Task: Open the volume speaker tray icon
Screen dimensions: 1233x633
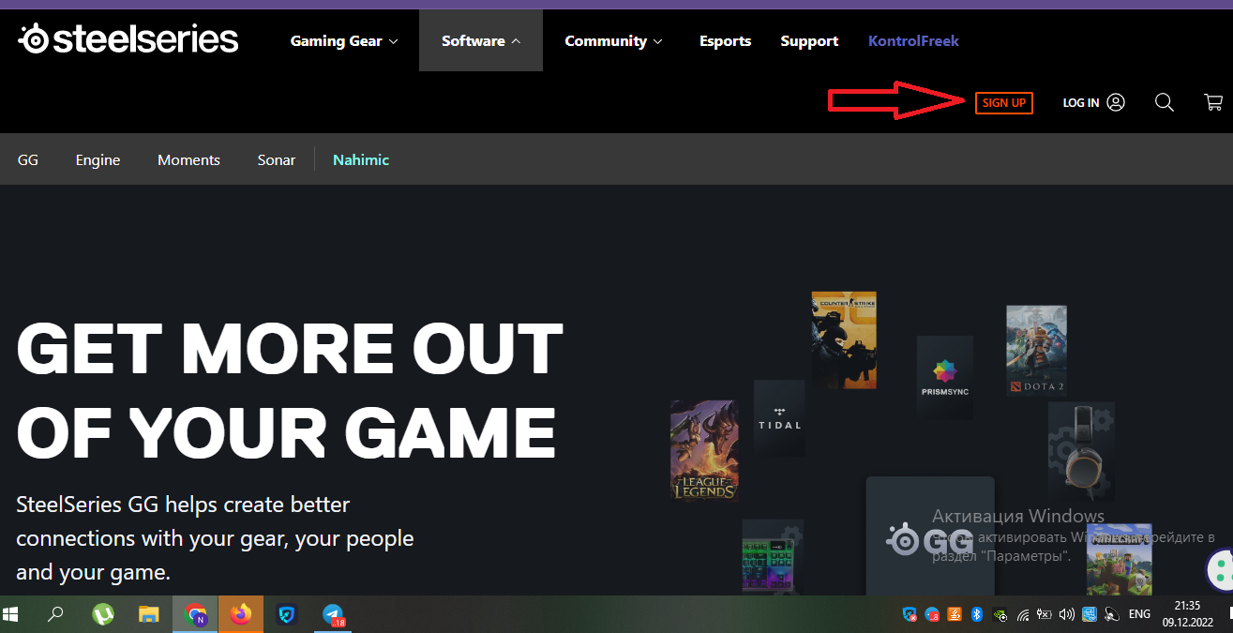Action: [1066, 615]
